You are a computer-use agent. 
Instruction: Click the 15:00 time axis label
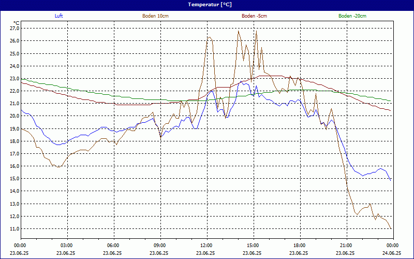click(253, 246)
